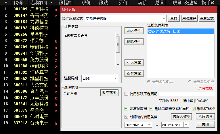Select stock row 600686 金龙汽车
Screen dimensions: 220x134
[x=30, y=91]
